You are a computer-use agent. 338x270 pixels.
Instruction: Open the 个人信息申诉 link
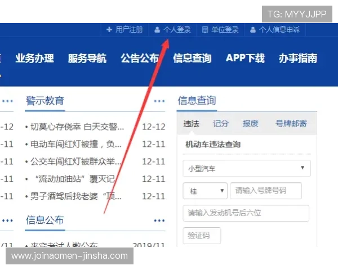279,29
